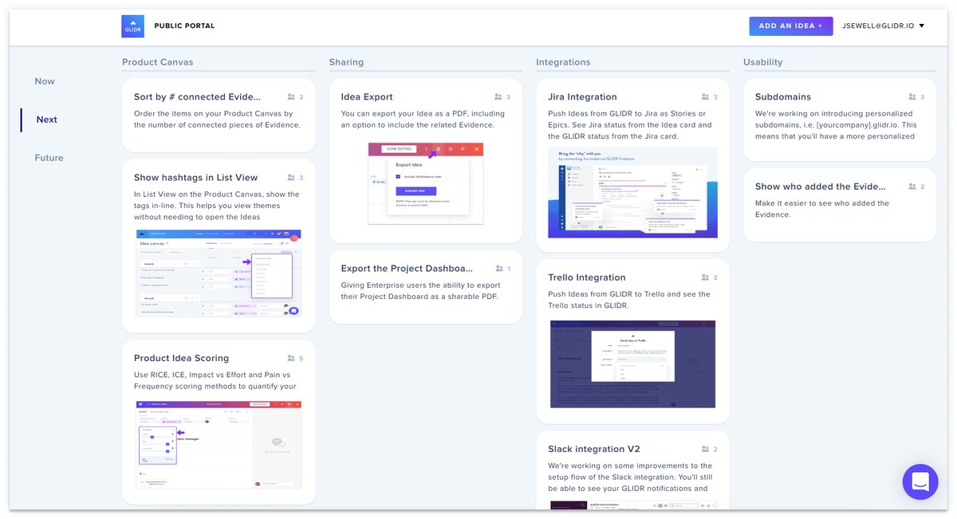Click votes icon on Sort by # connected Evidence card
Viewport: 957px width, 519px height.
tap(291, 97)
